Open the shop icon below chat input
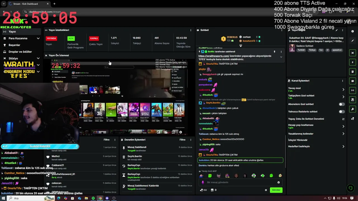 click(212, 190)
